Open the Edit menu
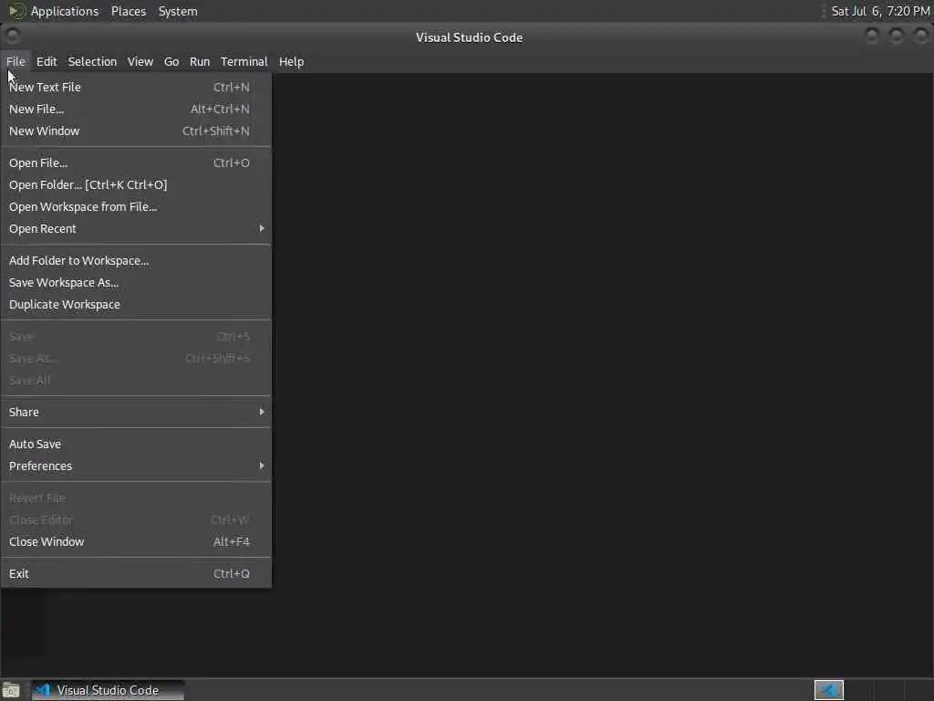Screen dimensions: 934x701 (47, 61)
